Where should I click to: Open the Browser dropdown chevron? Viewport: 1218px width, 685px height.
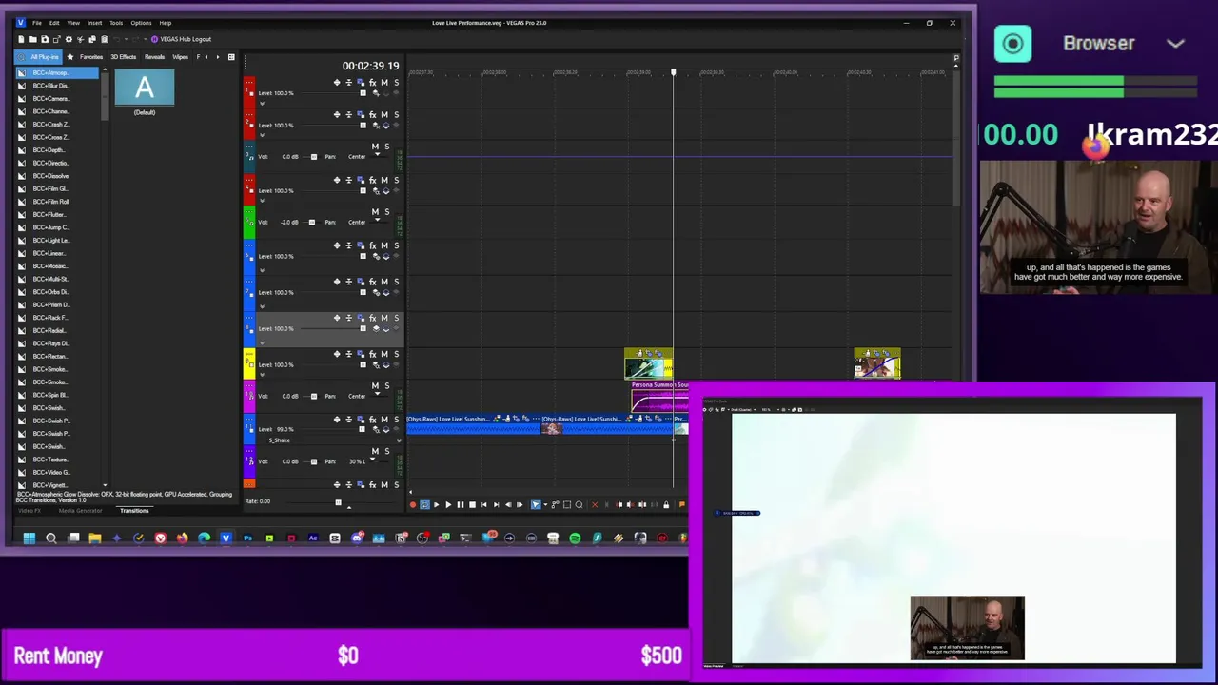1175,44
